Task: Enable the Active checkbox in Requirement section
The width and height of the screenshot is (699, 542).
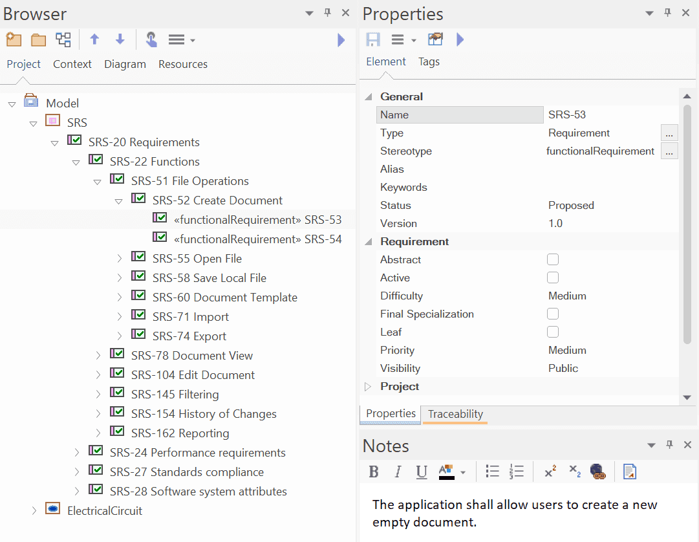Action: coord(553,277)
